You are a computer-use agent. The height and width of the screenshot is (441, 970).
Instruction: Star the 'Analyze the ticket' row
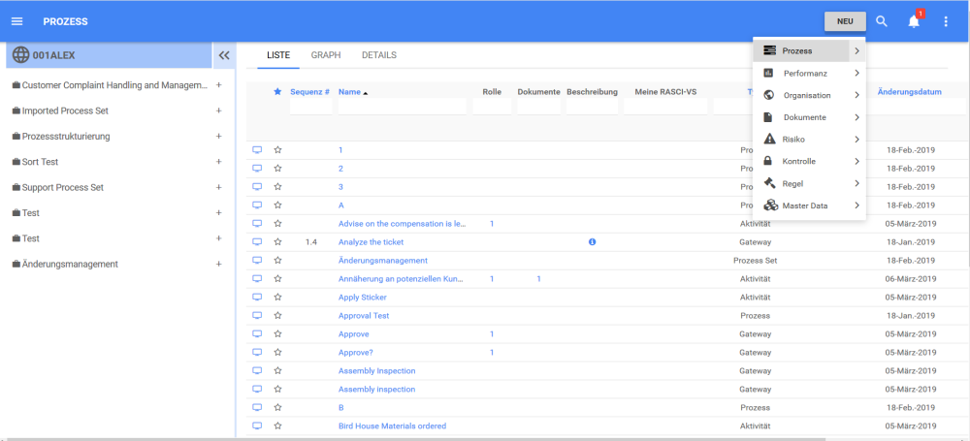pos(277,242)
